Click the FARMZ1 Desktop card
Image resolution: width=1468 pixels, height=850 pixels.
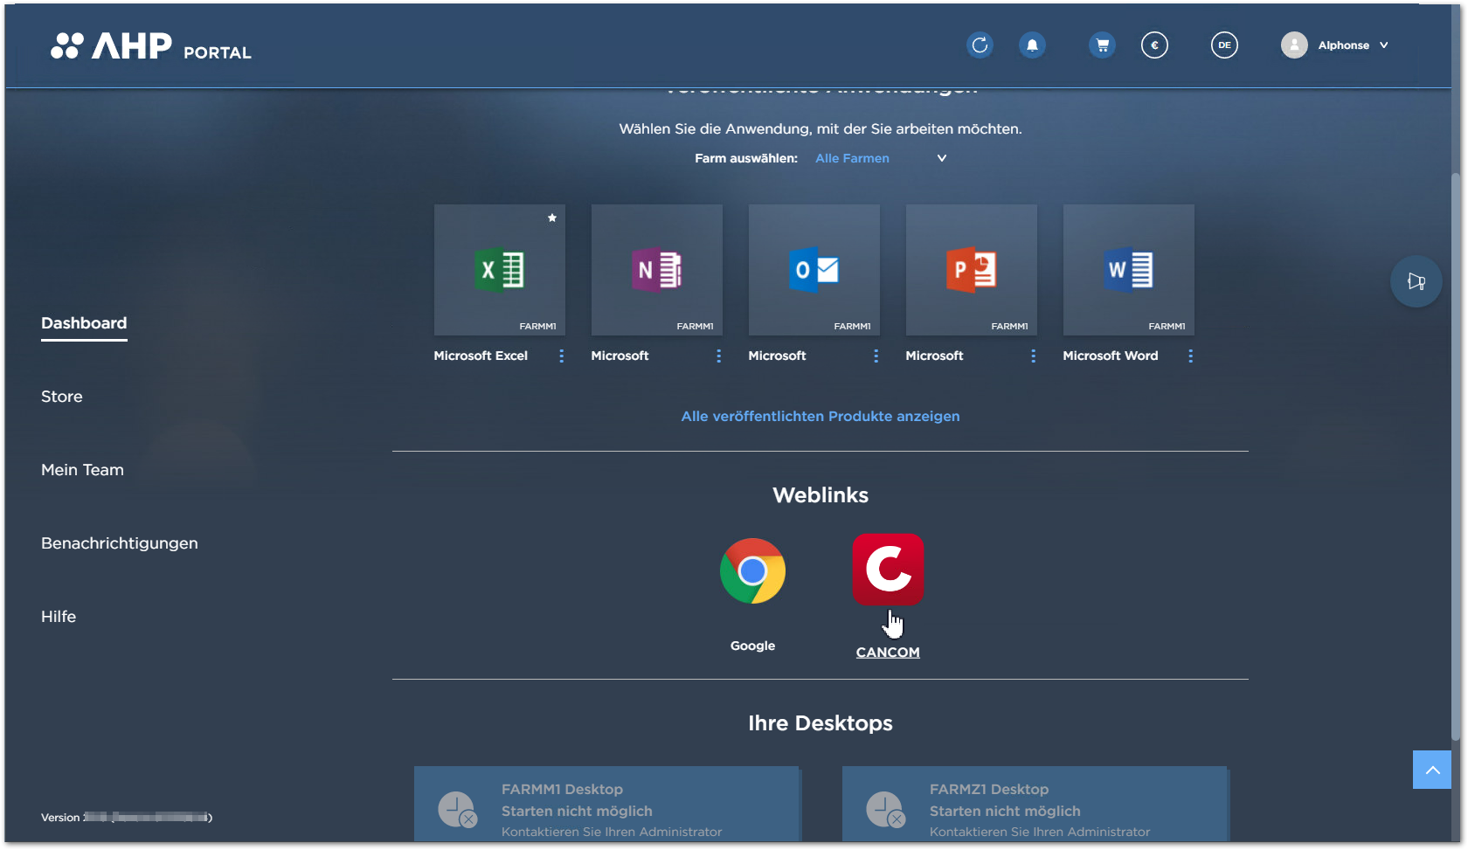(1035, 805)
